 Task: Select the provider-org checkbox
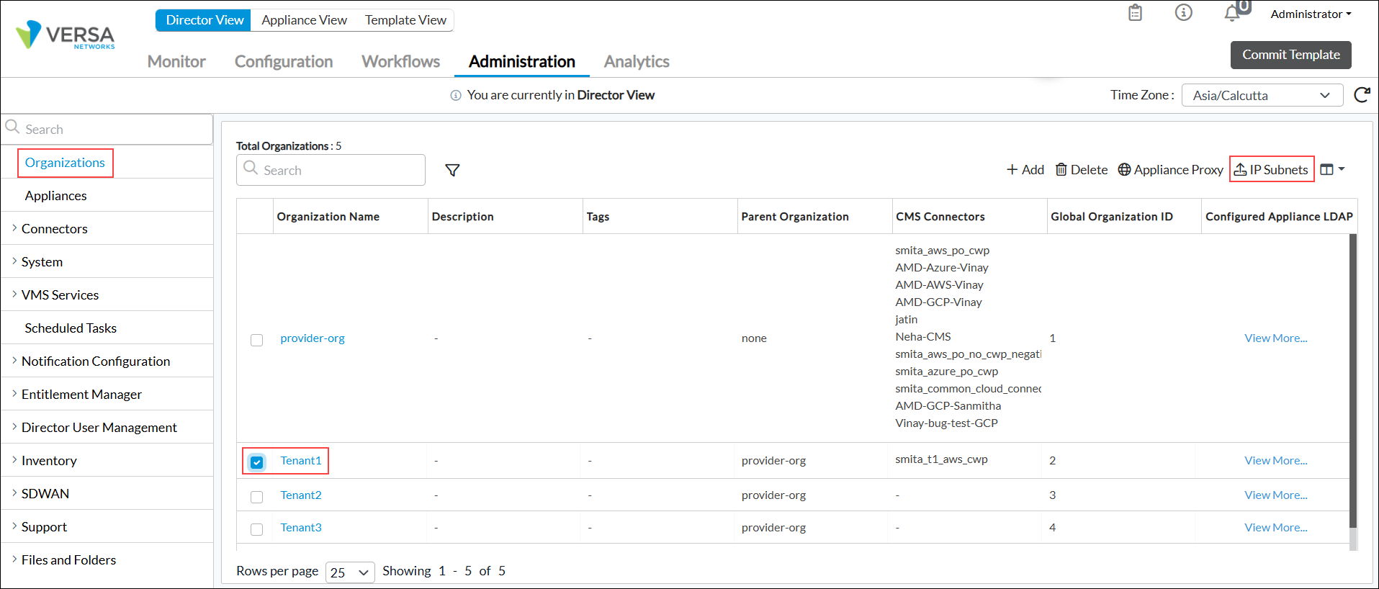[x=256, y=340]
